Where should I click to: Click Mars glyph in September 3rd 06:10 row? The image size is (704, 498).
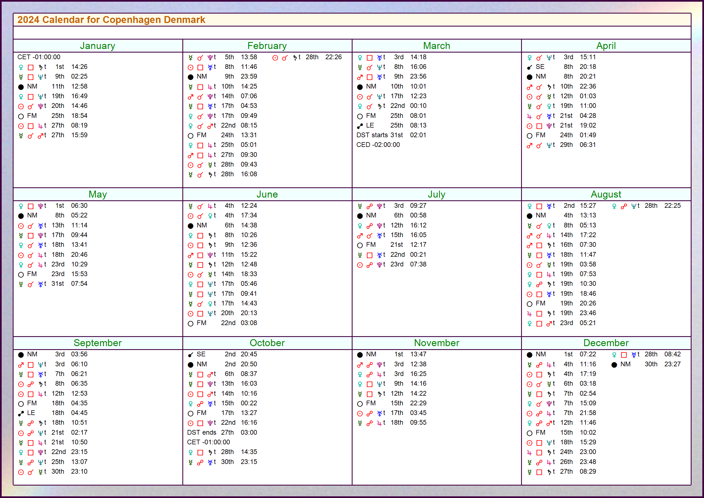(21, 365)
